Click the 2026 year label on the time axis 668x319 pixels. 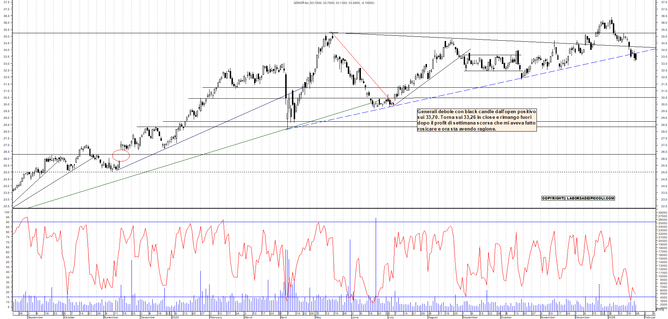[x=611, y=317]
